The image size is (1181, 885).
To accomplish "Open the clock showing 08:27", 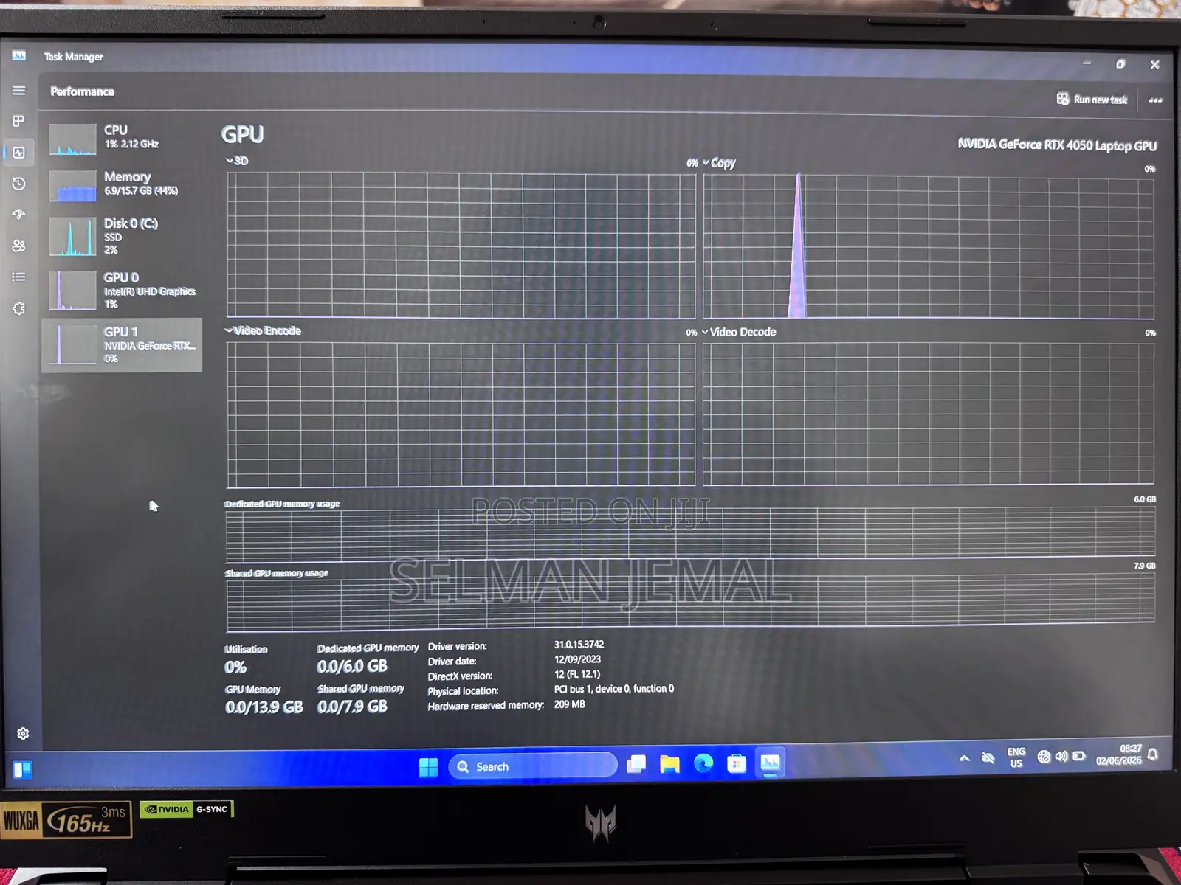I will click(1119, 754).
